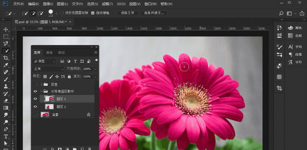
Task: Select the Move tool
Action: 6,29
